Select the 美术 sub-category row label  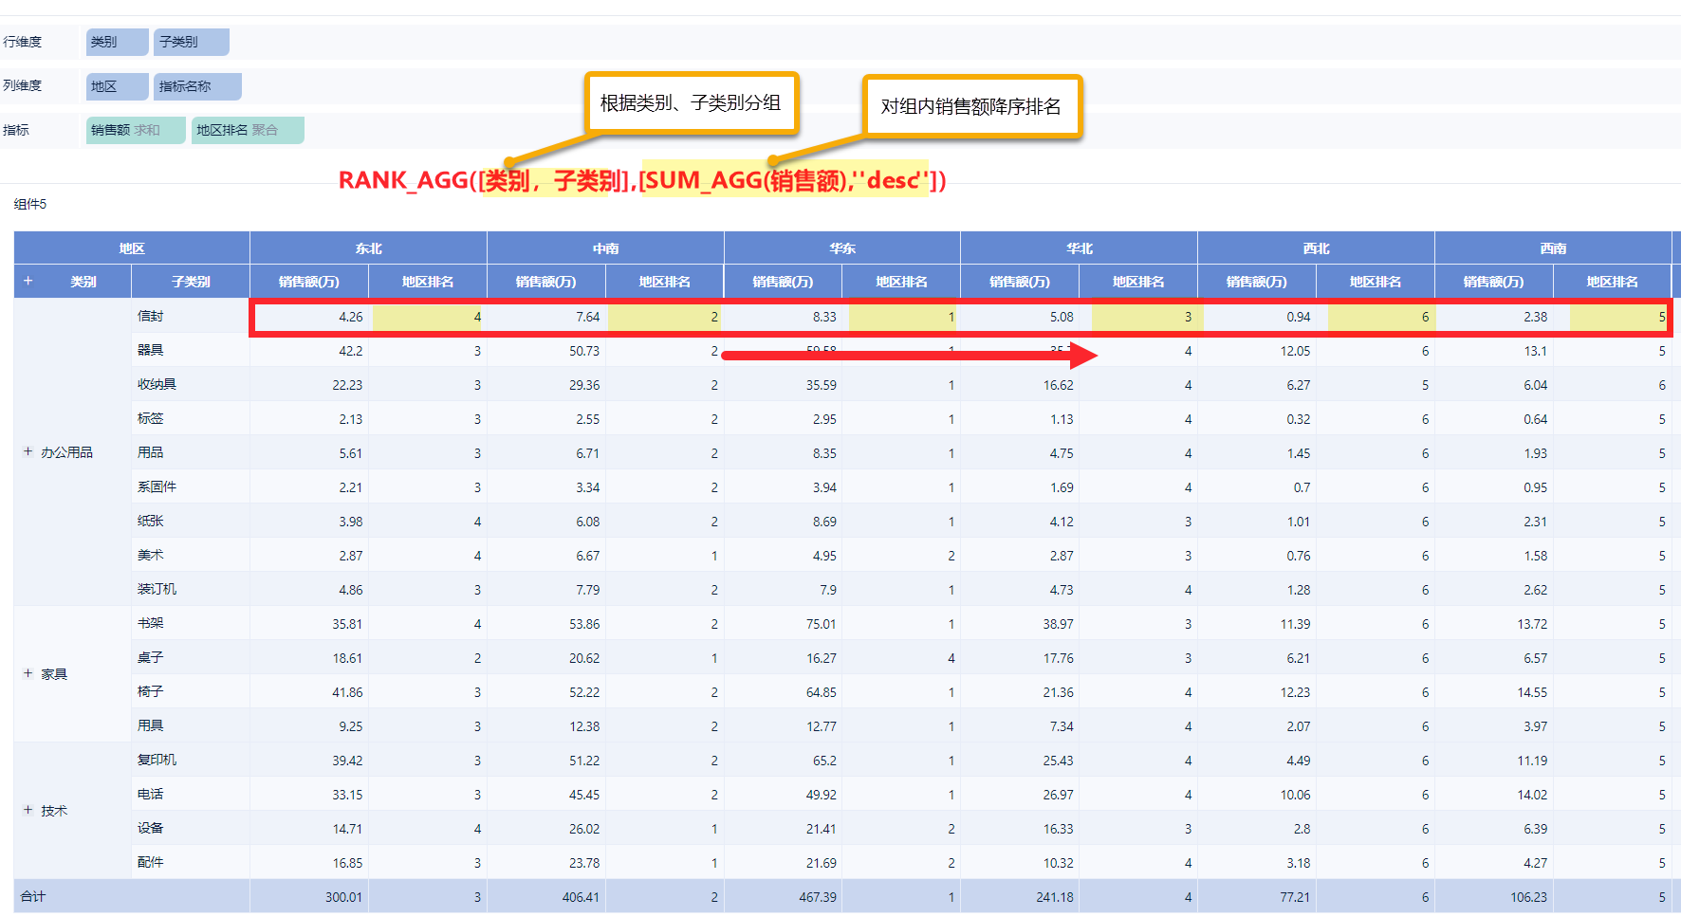point(151,555)
